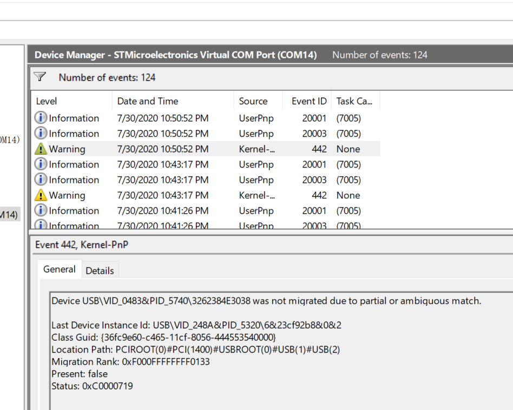Viewport: 513px width, 410px height.
Task: Select date cell 7/30/2020 10:41:26 PM of event 20001
Action: click(x=162, y=210)
